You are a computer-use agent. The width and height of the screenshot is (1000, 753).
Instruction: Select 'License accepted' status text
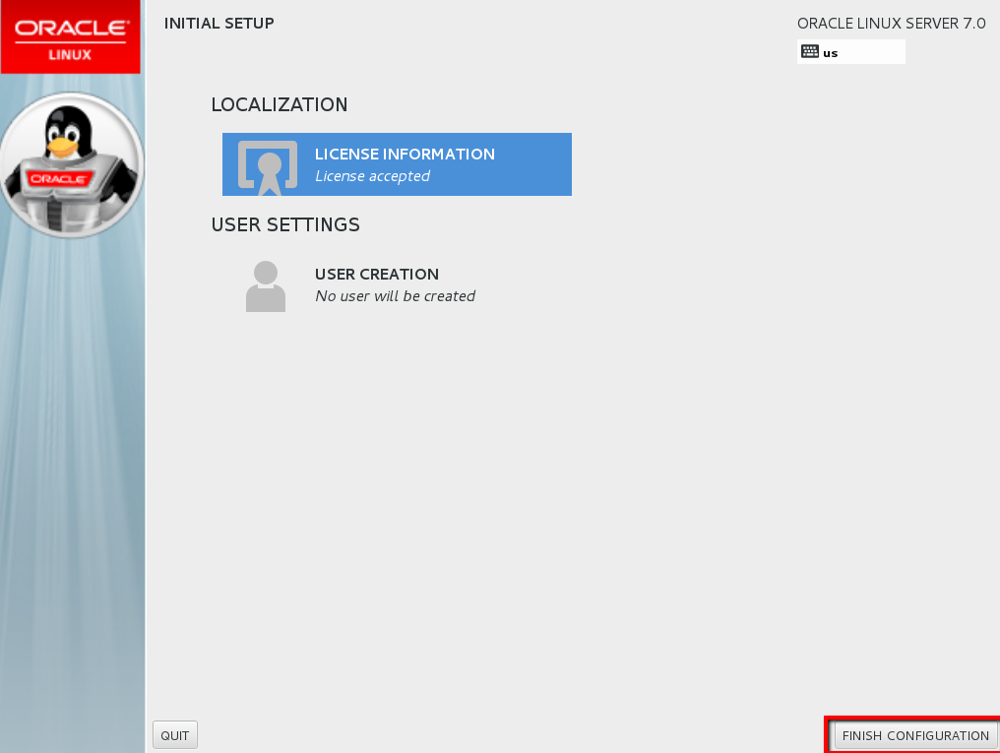click(372, 176)
